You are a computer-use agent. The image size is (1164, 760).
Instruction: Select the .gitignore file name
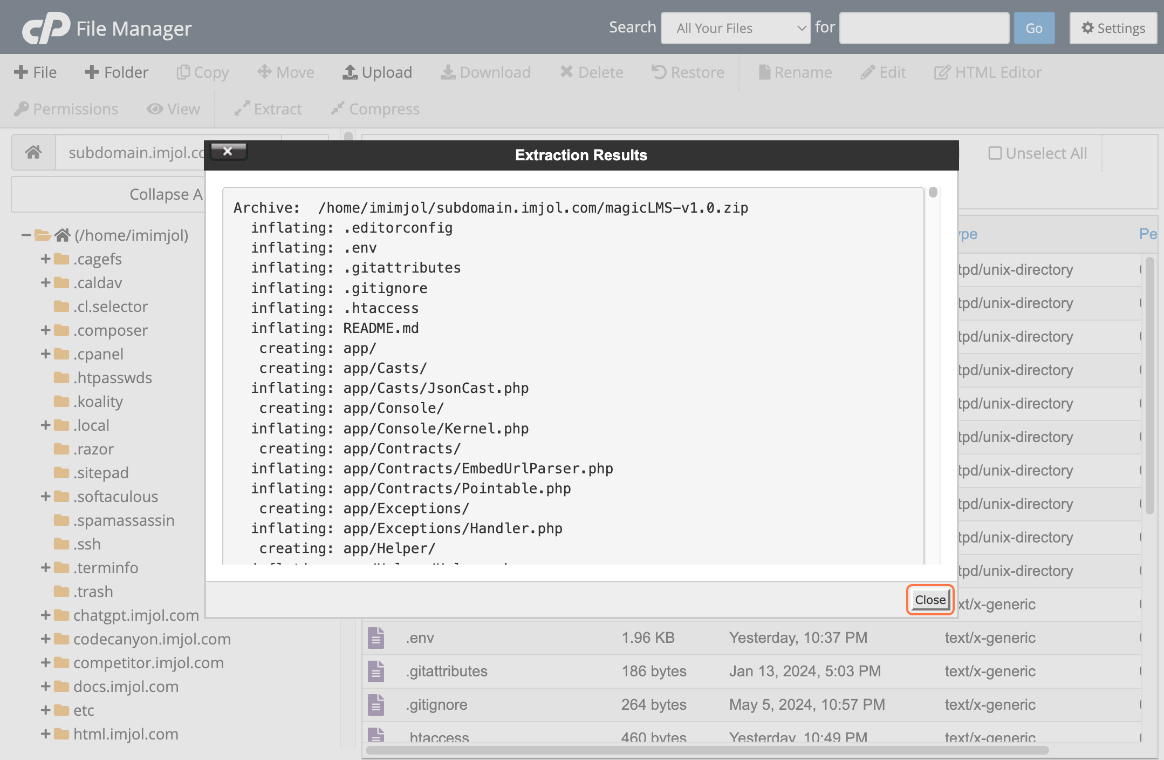click(436, 704)
